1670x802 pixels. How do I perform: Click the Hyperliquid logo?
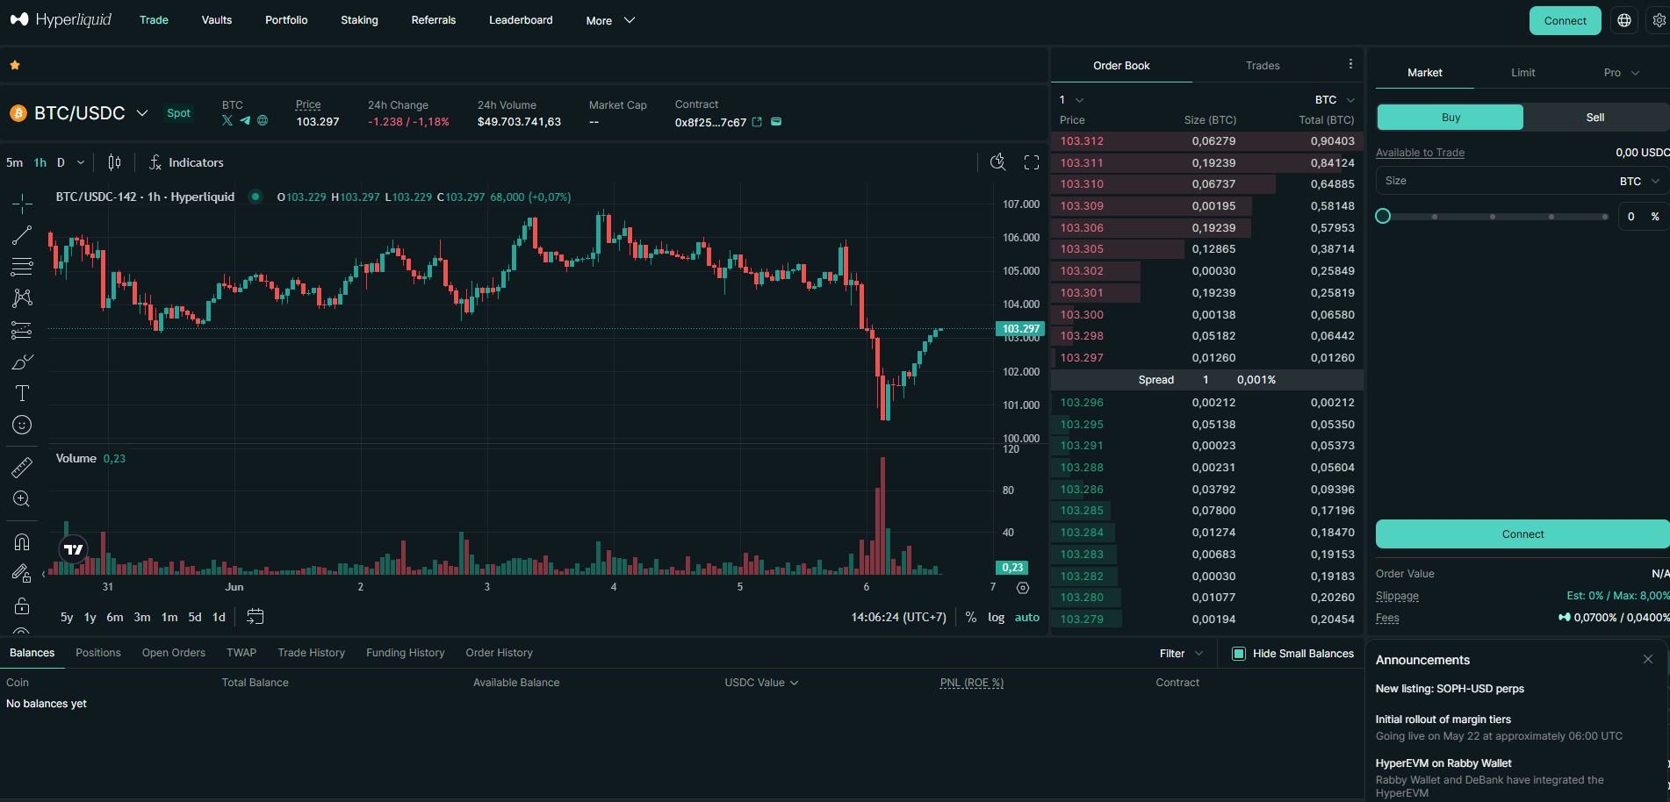click(61, 19)
